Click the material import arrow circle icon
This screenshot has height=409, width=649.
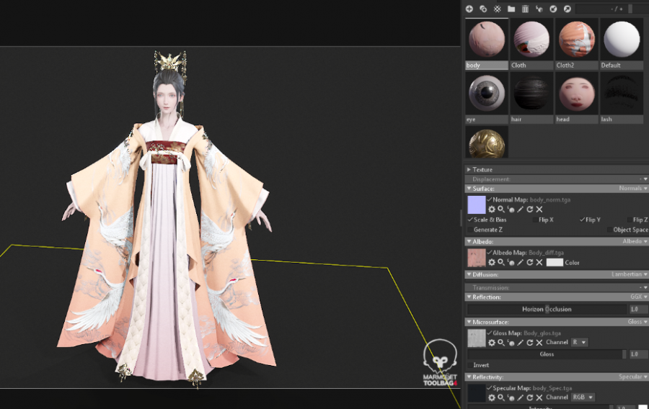point(553,9)
